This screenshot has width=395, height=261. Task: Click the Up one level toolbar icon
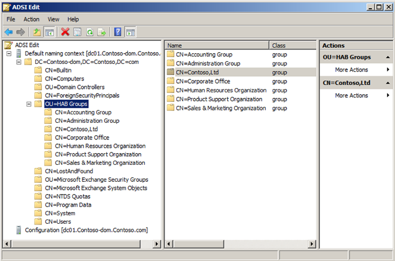coord(37,32)
